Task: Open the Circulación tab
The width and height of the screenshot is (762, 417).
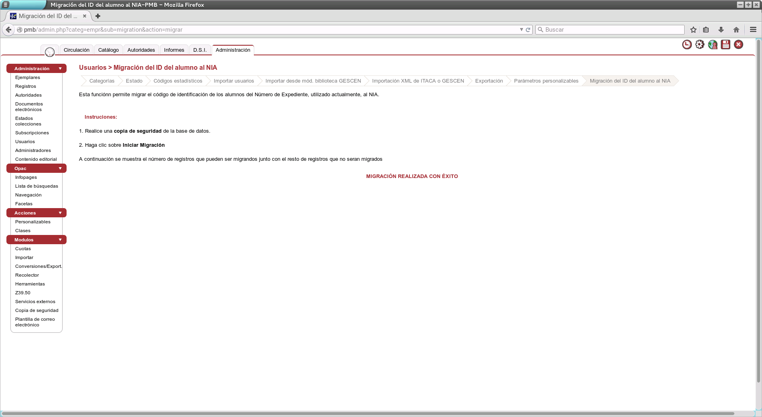Action: point(76,50)
